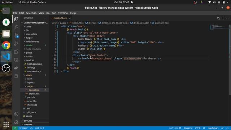Screen dimensions: 231x130
Task: Click the Explorer more actions ellipsis
Action: point(45,18)
